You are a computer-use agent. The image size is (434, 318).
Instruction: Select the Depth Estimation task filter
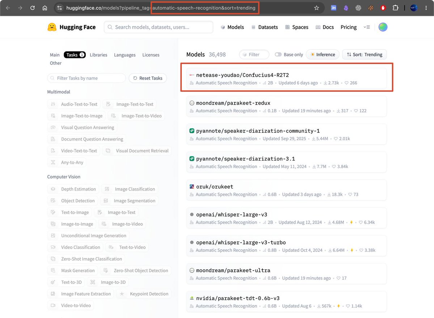(x=73, y=189)
